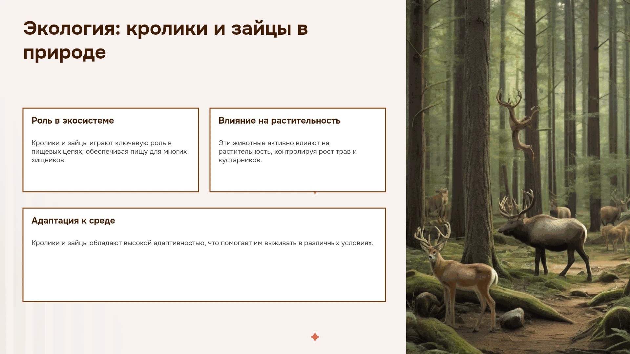The height and width of the screenshot is (354, 630).
Task: Select the 'Влияние на растительность' heading
Action: click(279, 121)
